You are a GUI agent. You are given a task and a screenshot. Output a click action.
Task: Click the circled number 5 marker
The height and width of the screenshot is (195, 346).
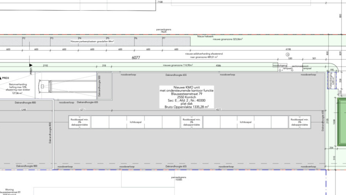[288, 54]
